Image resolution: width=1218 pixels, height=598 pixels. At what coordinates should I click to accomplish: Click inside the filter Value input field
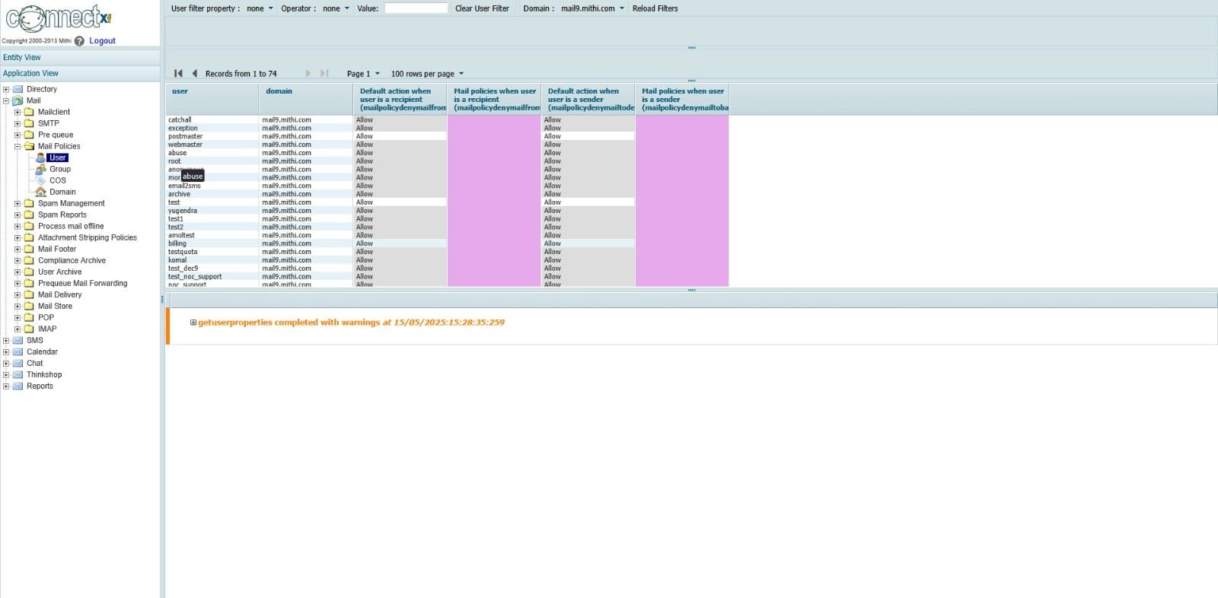pyautogui.click(x=416, y=8)
